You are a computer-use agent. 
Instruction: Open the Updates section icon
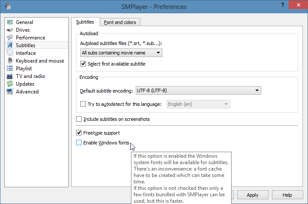tap(10, 84)
